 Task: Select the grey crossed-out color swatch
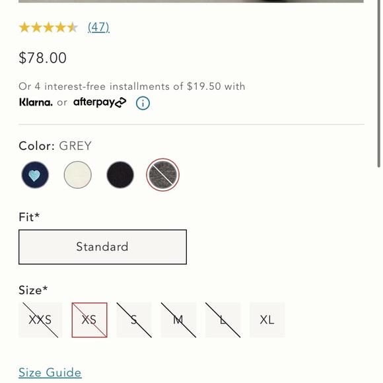[x=162, y=175]
